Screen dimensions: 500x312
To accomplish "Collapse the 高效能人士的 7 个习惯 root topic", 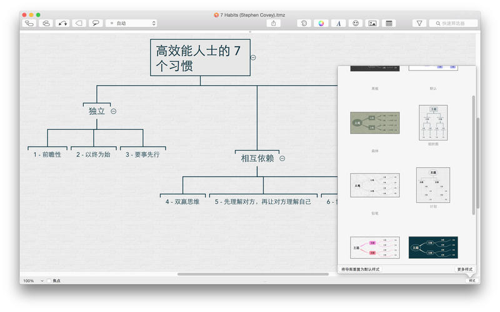I will (253, 57).
